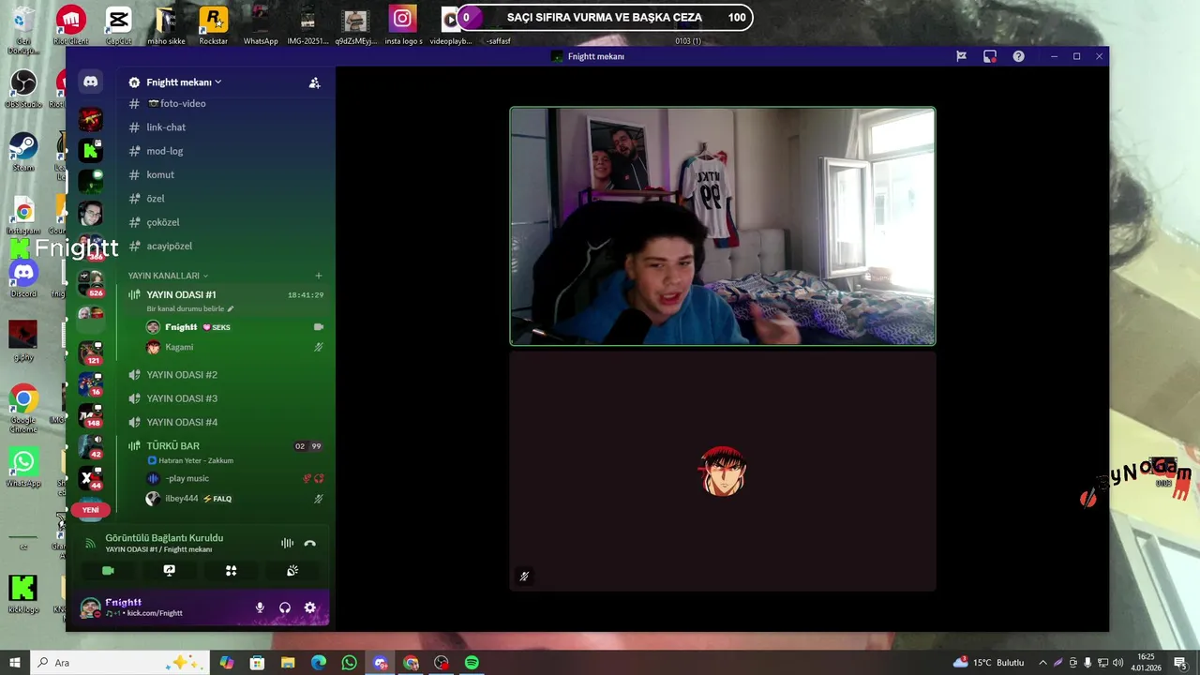The height and width of the screenshot is (675, 1200).
Task: Open Spotify from the taskbar
Action: click(472, 663)
